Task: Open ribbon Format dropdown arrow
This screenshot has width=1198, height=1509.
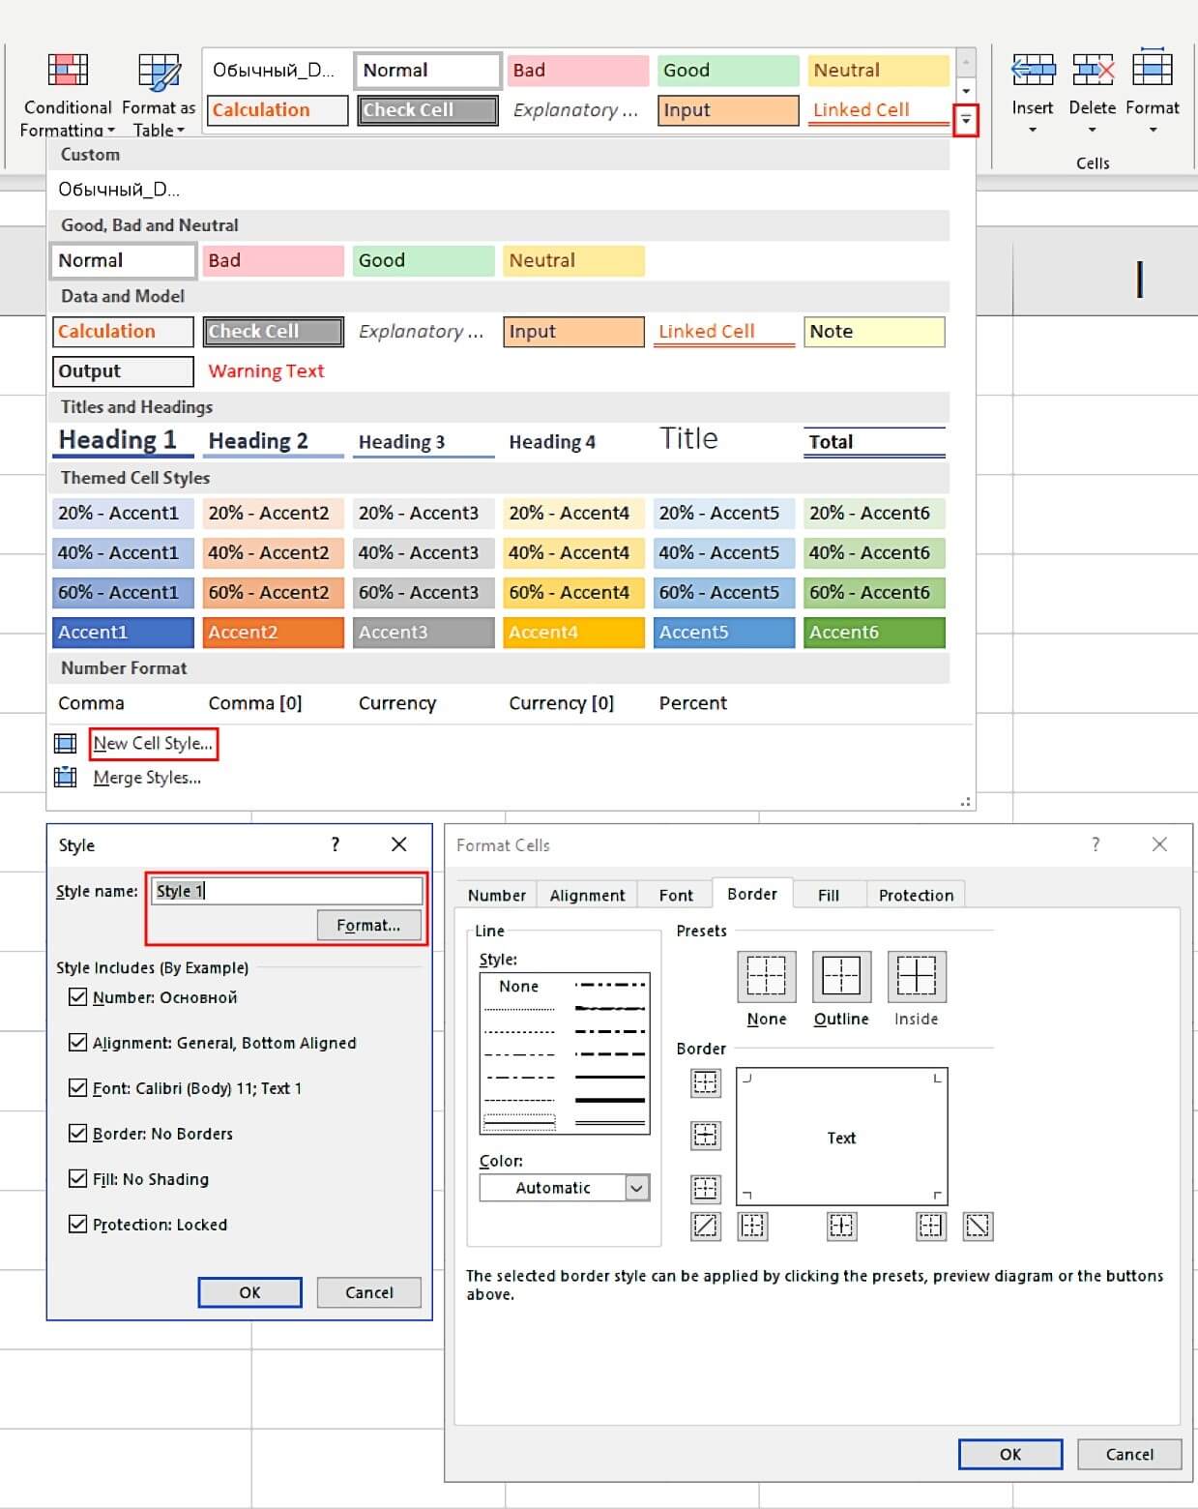Action: (1153, 130)
